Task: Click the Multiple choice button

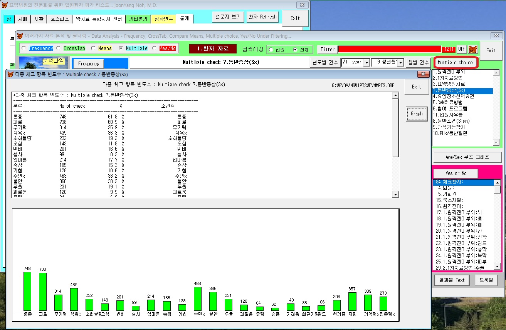Action: (455, 62)
